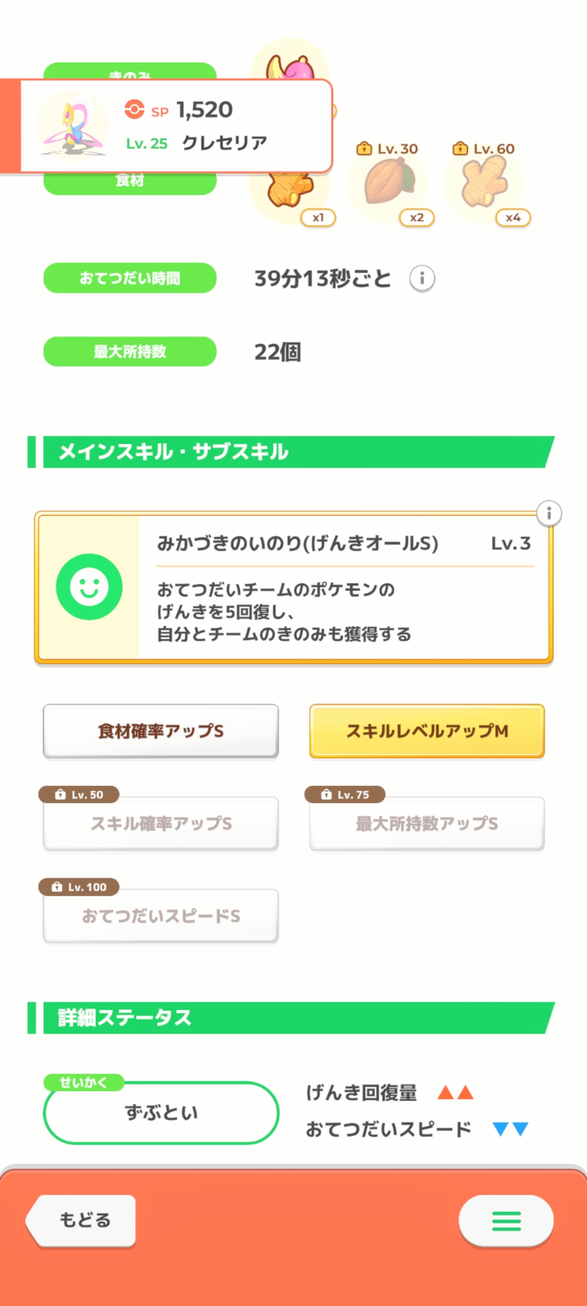Screen dimensions: 587x1306
Task: Tap the おてつだい時間 green label
Action: 130,278
